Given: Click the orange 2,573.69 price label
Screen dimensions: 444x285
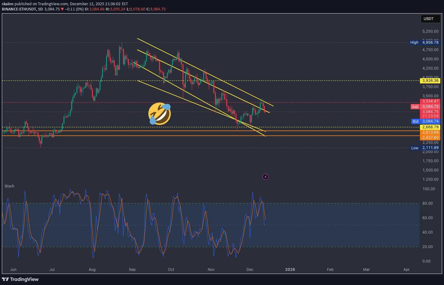Looking at the screenshot, I should coord(430,132).
